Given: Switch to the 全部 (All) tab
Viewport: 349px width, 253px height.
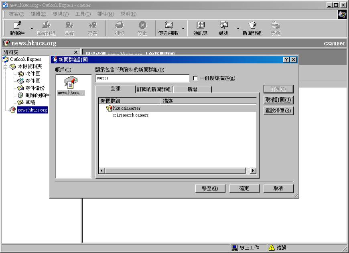Looking at the screenshot, I should click(115, 88).
